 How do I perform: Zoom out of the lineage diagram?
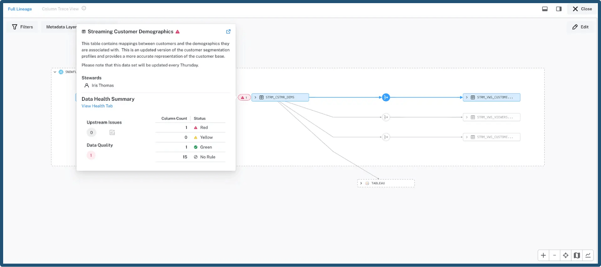point(554,255)
